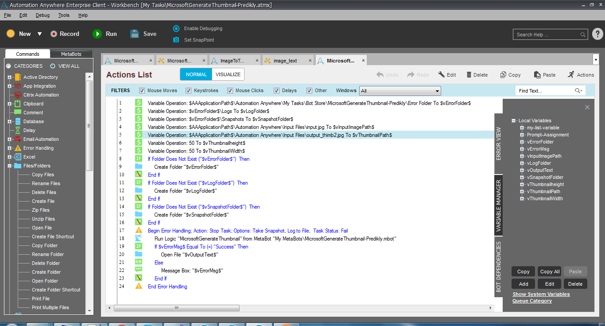Click the Edit hammer icon in Actions List
This screenshot has width=605, height=326.
442,75
